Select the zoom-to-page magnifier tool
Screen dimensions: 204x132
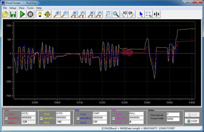tap(108, 14)
